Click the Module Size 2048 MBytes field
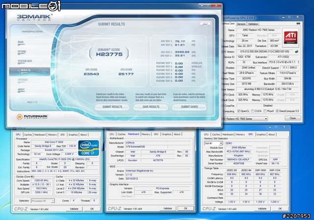 point(238,147)
